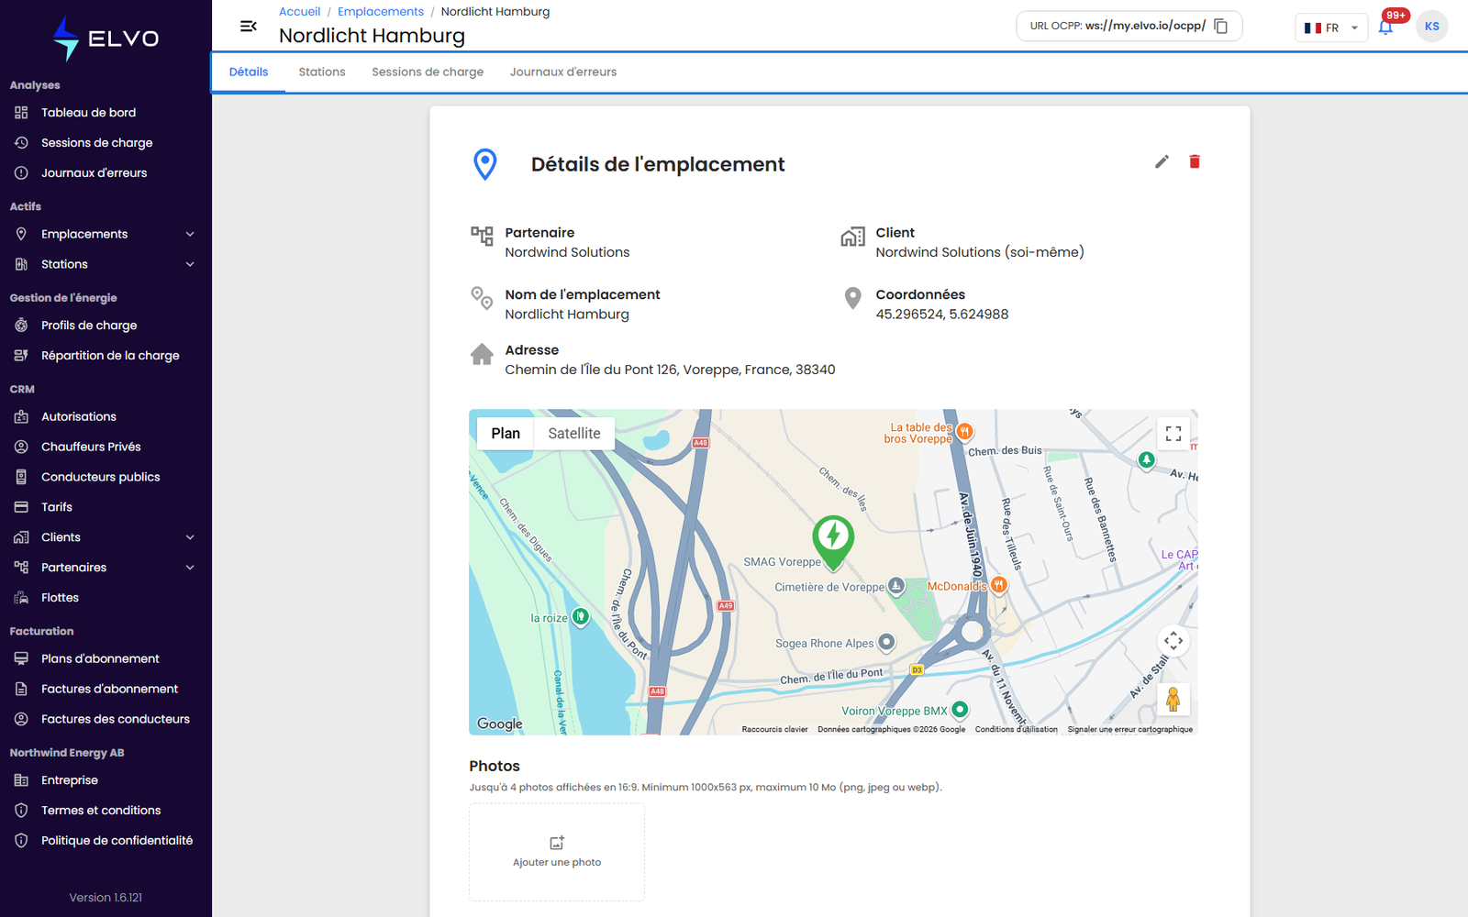1468x917 pixels.
Task: Click the Profils de charge icon
Action: tap(21, 326)
